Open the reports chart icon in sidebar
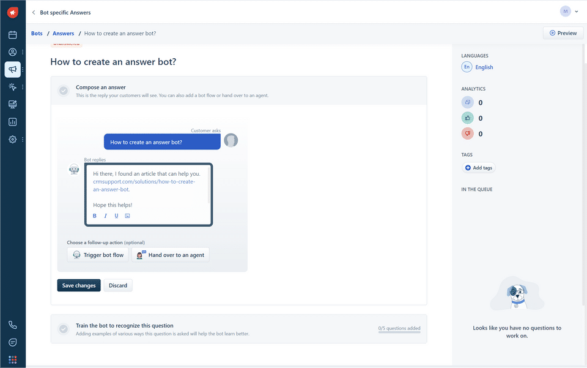 [12, 122]
